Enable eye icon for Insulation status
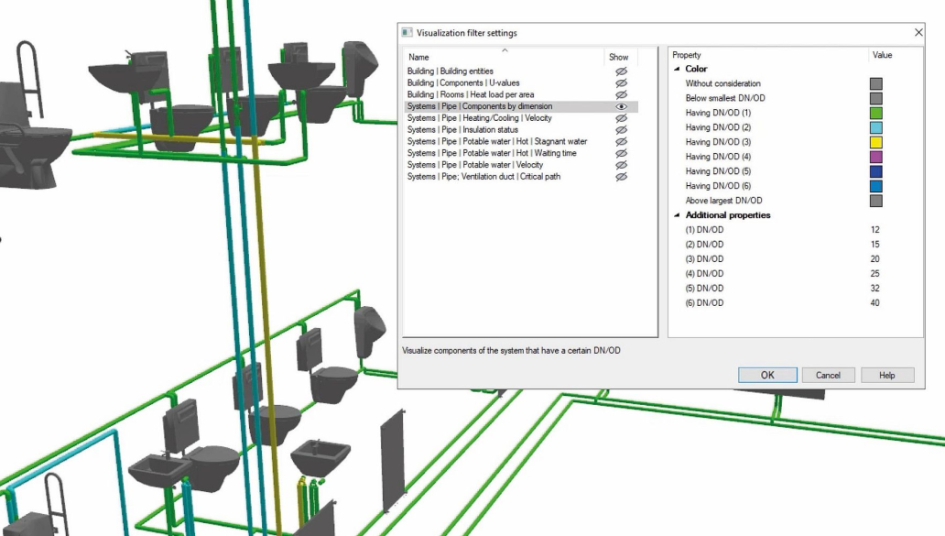945x536 pixels. 621,130
